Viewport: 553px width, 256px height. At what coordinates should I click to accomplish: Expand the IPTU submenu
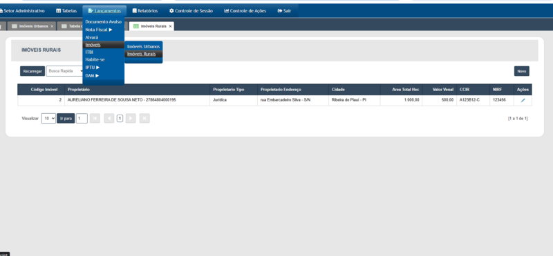(x=93, y=67)
